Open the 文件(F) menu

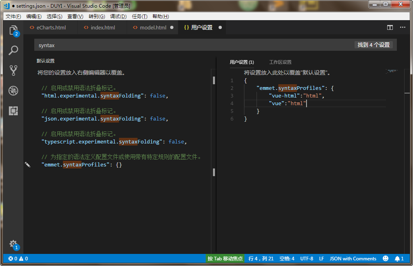[13, 16]
